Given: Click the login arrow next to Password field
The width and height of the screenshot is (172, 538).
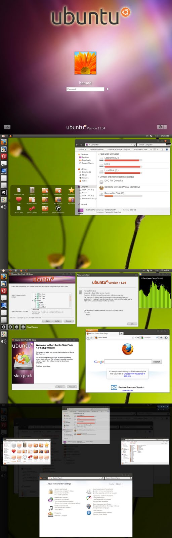Looking at the screenshot, I should point(108,89).
